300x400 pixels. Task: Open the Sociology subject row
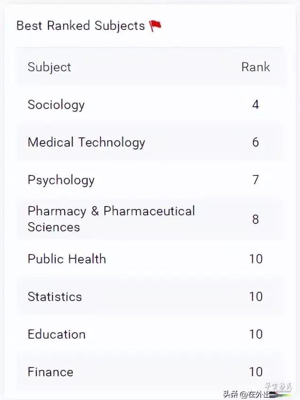click(150, 104)
